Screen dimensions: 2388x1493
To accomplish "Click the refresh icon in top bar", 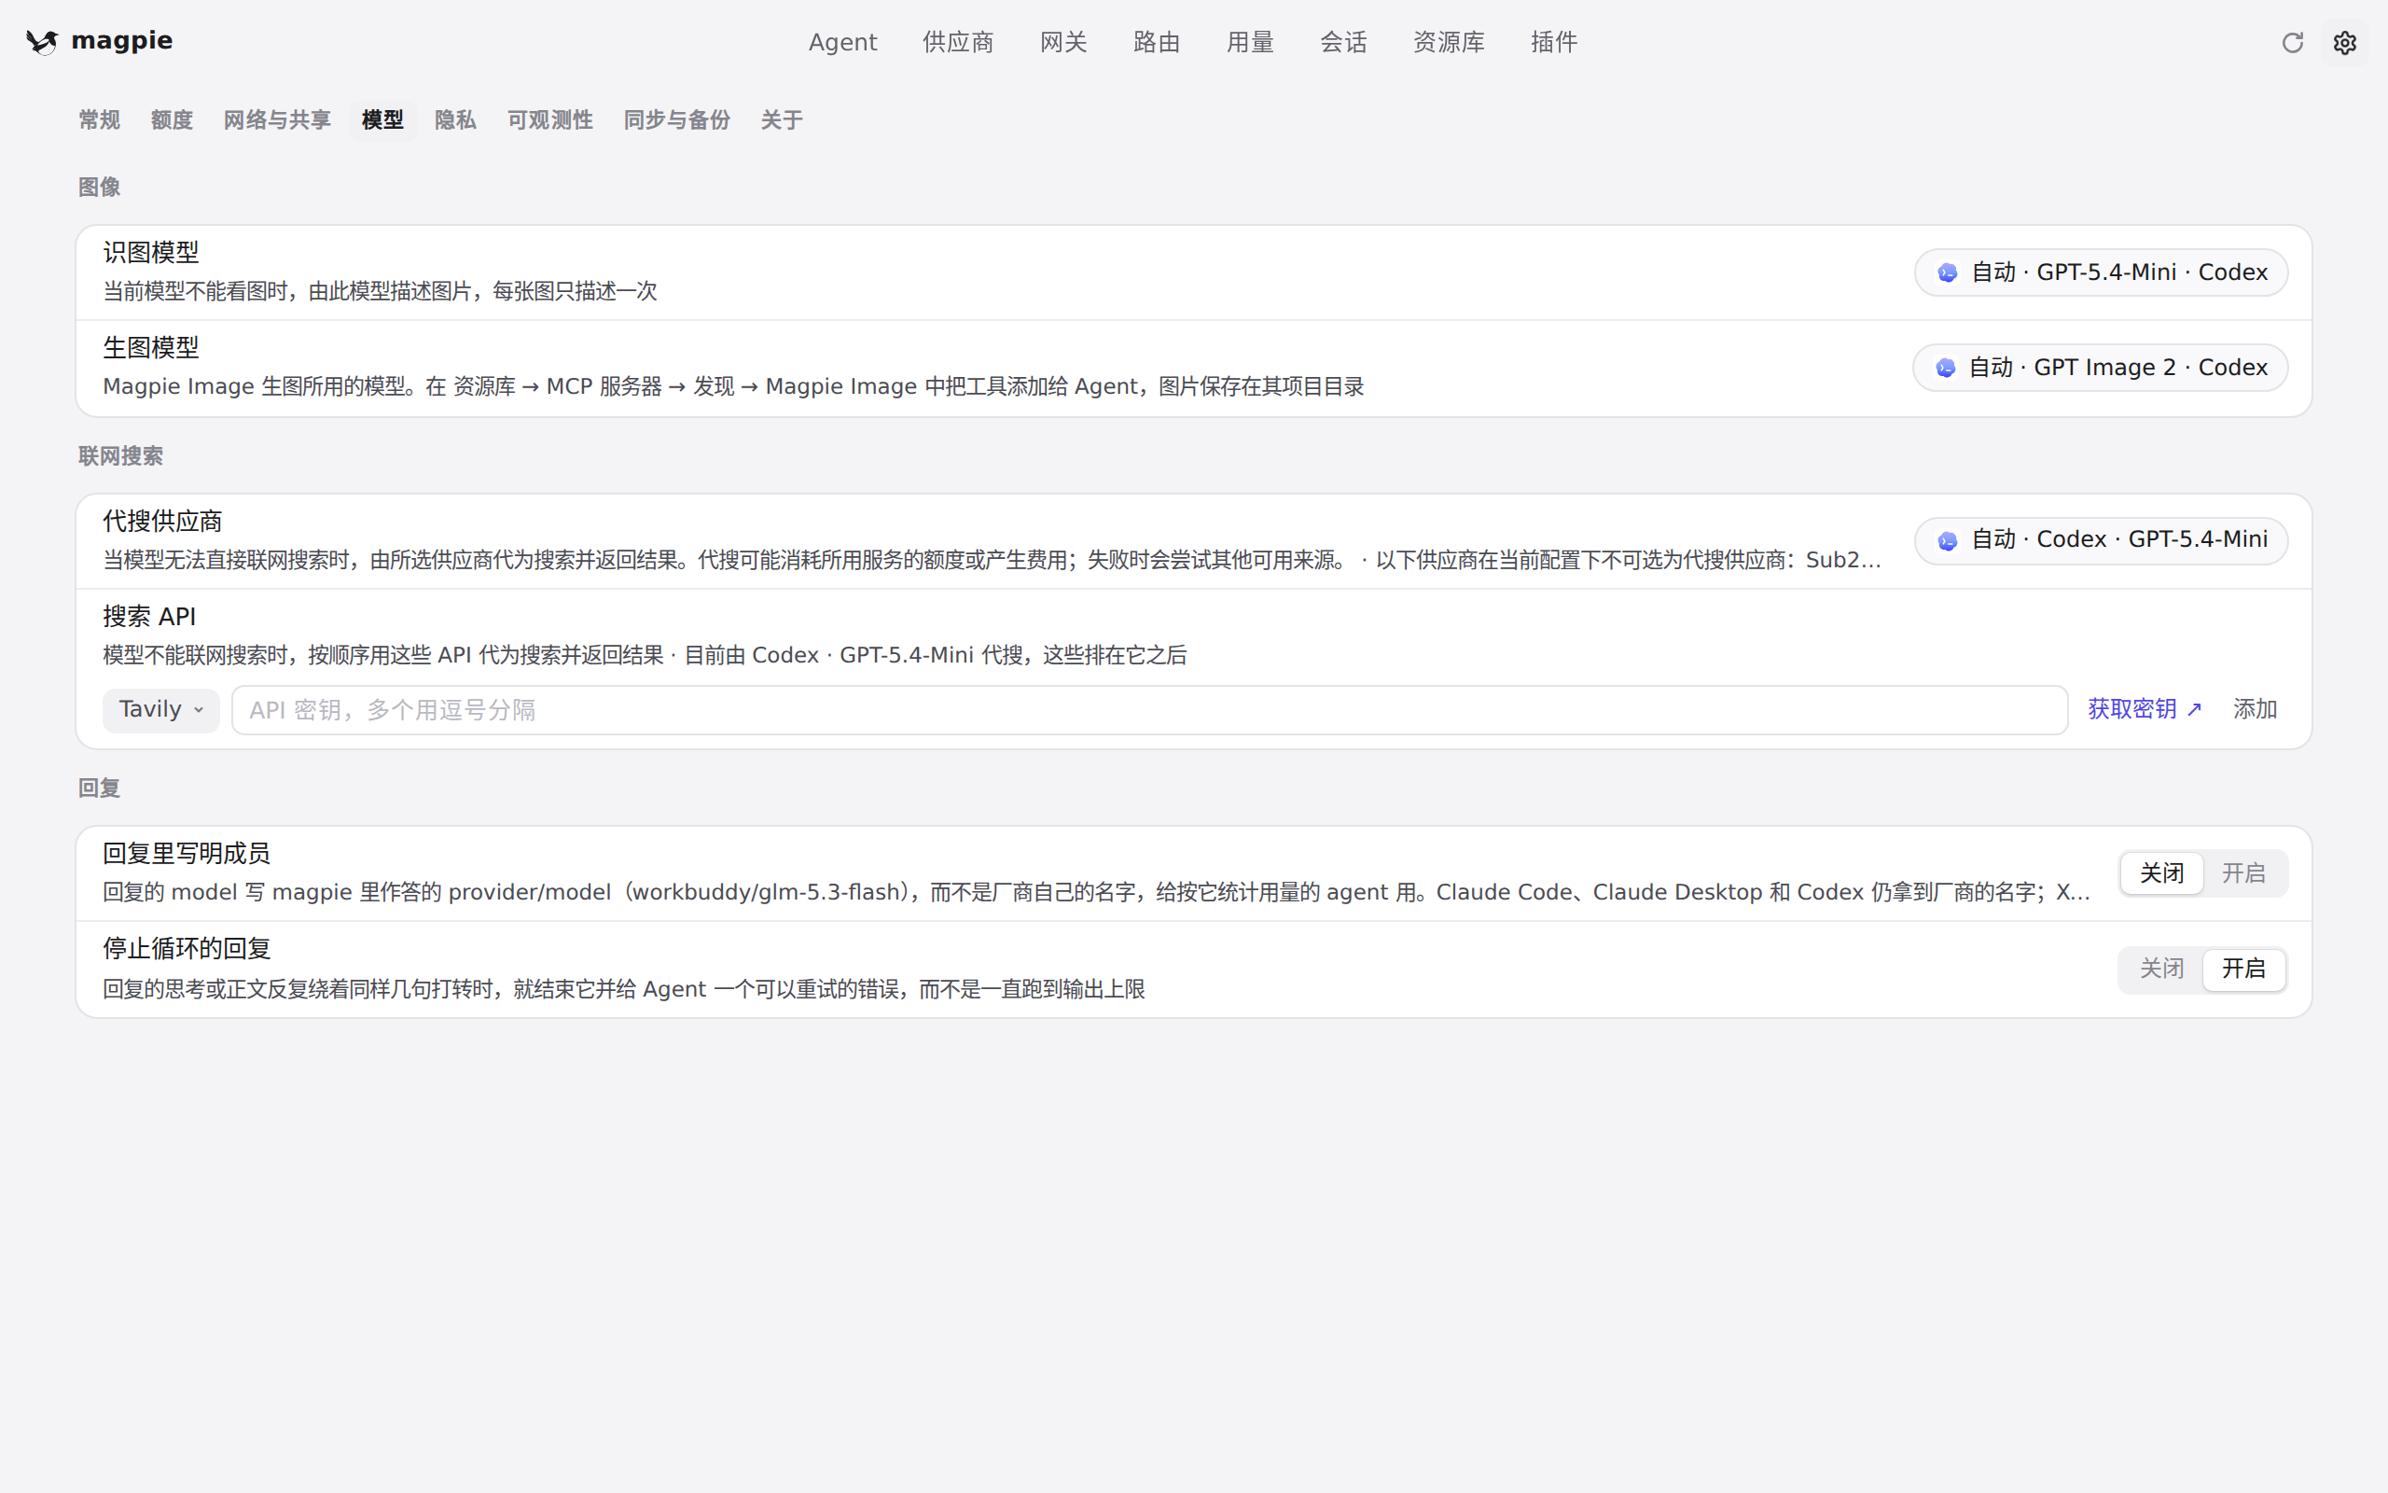I will [x=2292, y=43].
